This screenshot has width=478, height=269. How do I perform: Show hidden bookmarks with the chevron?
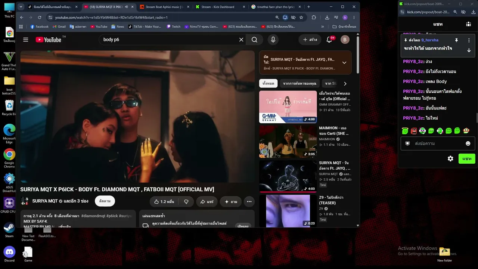tap(323, 27)
